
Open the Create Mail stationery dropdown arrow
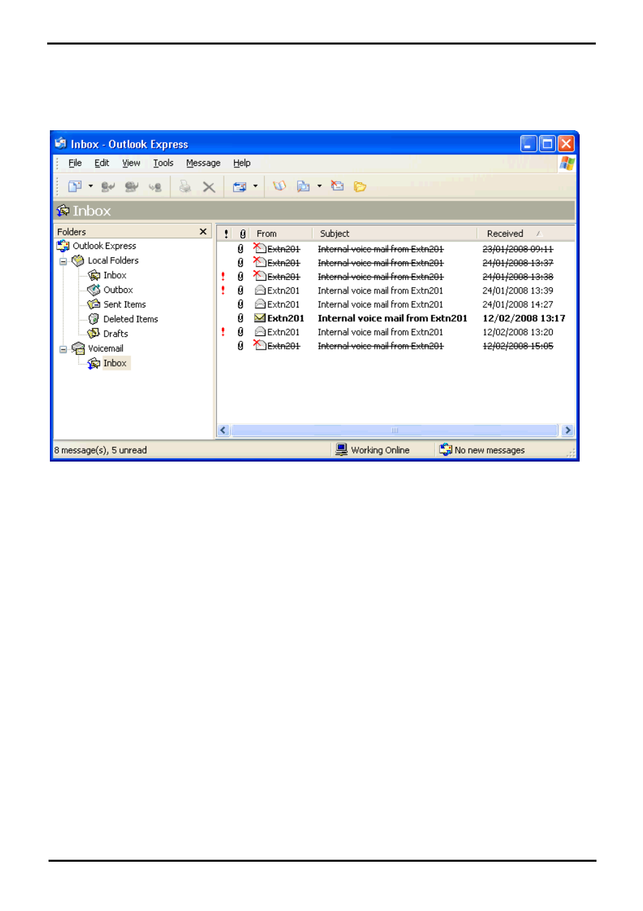pyautogui.click(x=90, y=186)
